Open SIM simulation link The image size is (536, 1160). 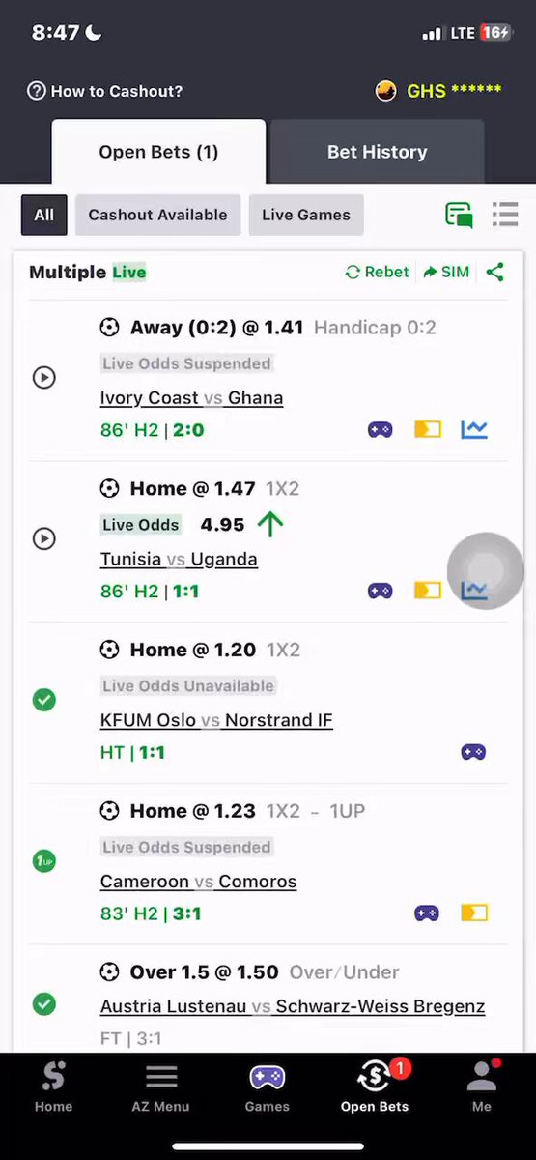(446, 272)
